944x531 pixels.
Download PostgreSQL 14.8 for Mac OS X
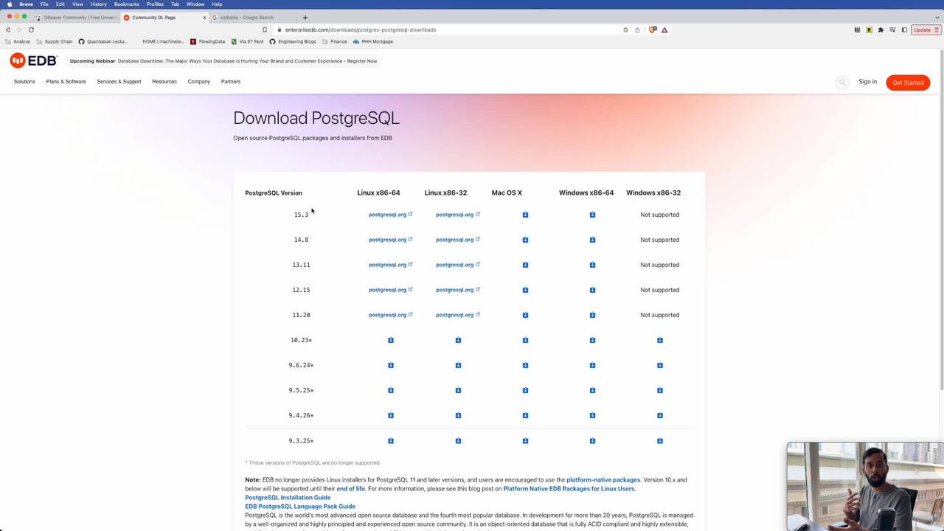coord(525,240)
